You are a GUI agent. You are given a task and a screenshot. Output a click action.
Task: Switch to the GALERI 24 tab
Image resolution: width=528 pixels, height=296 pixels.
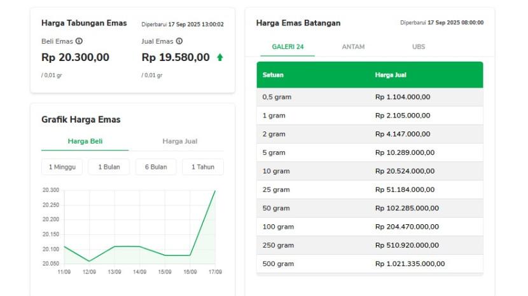(288, 47)
